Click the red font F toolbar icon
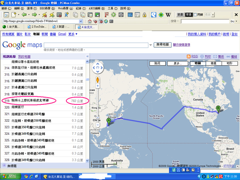The width and height of the screenshot is (240, 180). [x=106, y=15]
